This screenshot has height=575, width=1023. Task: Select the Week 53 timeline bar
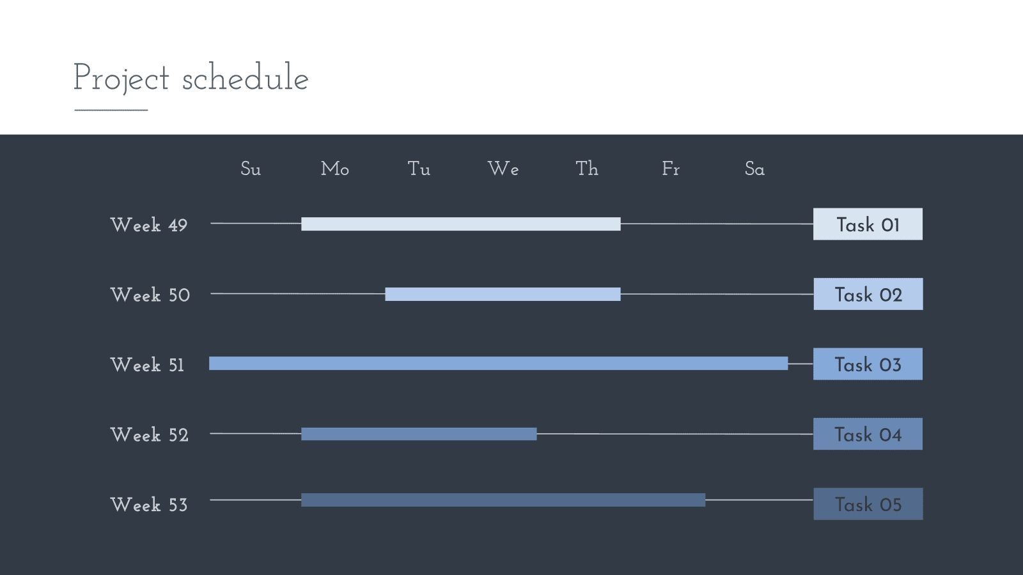tap(503, 500)
